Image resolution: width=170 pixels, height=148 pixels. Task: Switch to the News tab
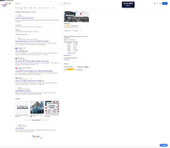click(44, 8)
